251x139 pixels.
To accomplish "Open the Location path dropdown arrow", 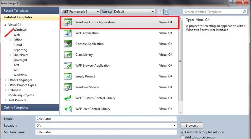I will (175, 126).
